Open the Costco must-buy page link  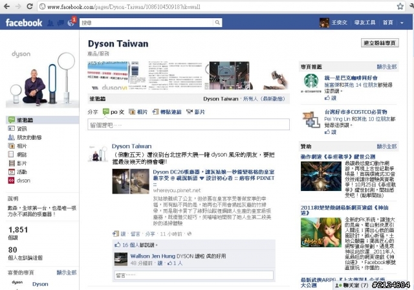(x=356, y=112)
